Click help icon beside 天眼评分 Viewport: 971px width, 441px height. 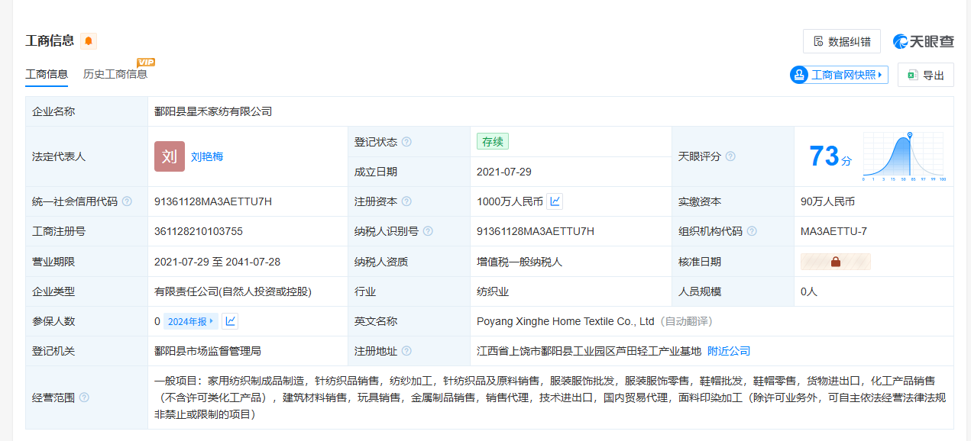(730, 156)
